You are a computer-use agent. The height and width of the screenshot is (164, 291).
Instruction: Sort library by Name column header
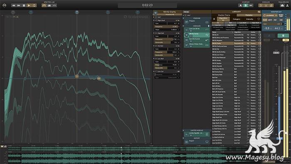point(222,32)
